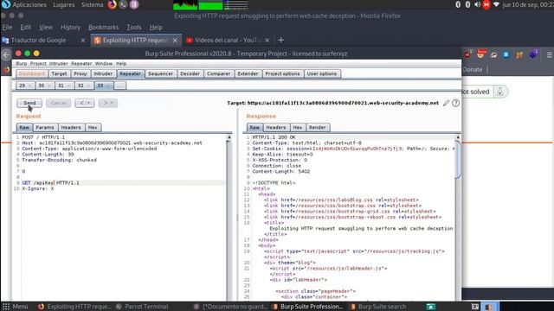Show request Params view

(x=45, y=127)
